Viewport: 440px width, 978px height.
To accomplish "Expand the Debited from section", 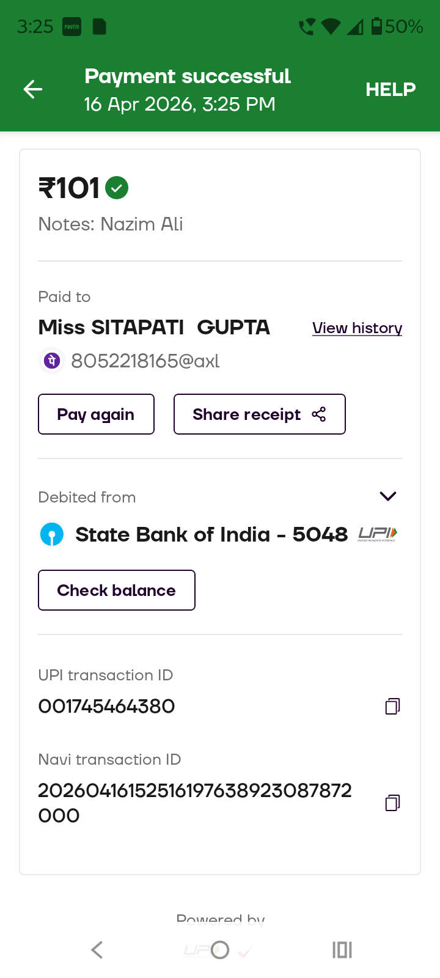I will click(x=388, y=496).
